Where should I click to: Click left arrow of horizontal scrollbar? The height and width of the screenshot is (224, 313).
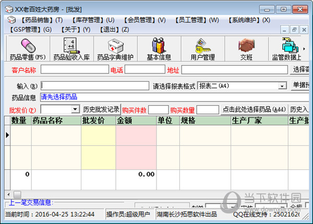pyautogui.click(x=8, y=194)
